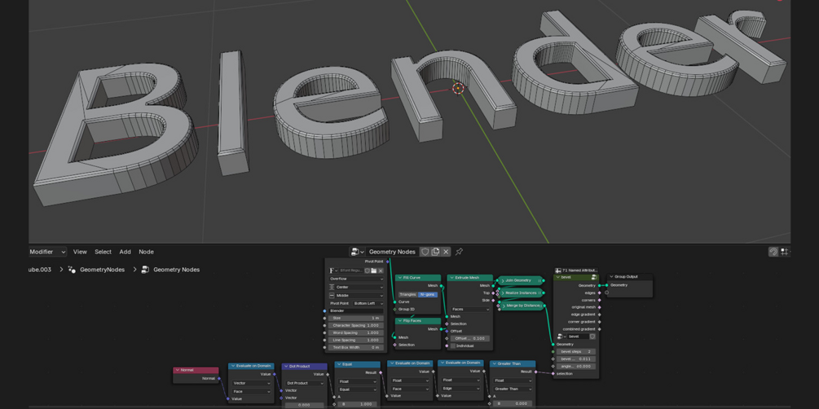Open the font selector F icon

(x=333, y=270)
